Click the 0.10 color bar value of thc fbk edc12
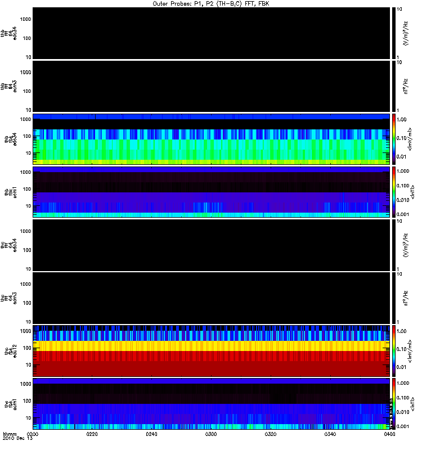The image size is (422, 450). tap(402, 349)
